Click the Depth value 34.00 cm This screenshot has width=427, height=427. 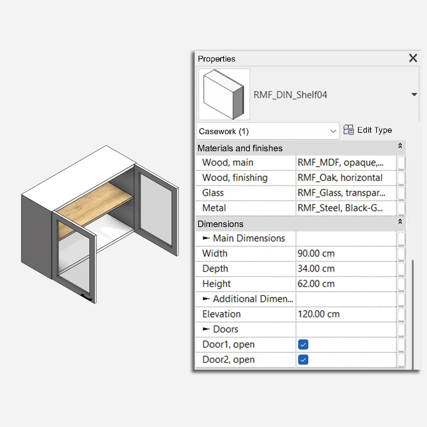345,269
